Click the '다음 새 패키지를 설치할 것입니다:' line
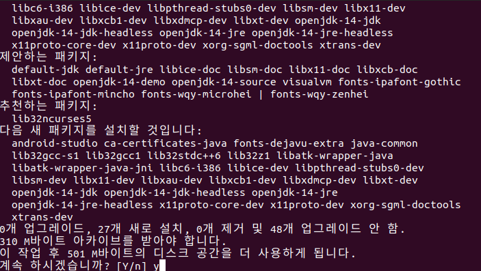 101,130
